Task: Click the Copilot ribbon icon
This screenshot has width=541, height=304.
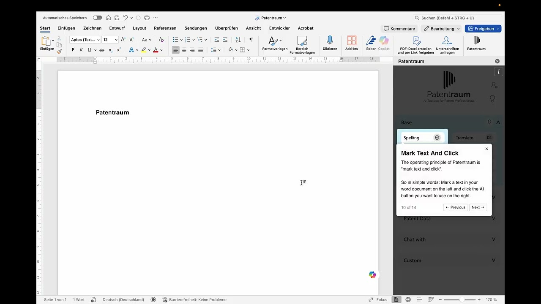Action: coord(384,43)
